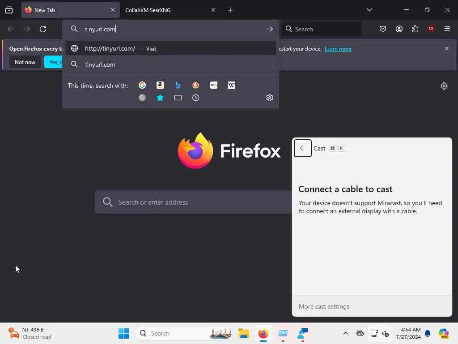Image resolution: width=458 pixels, height=344 pixels.
Task: Select http://tinyurl.com/ Visit suggestion
Action: tap(170, 48)
